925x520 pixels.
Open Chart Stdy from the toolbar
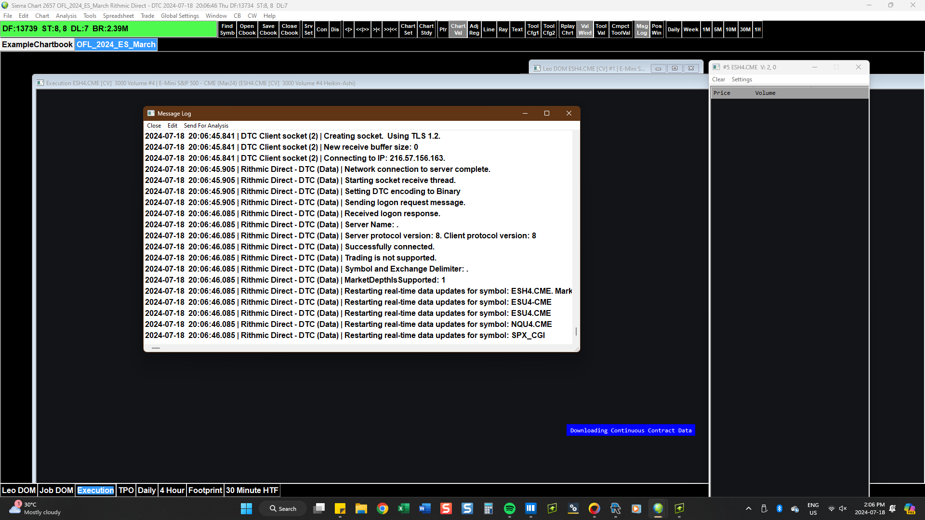click(x=426, y=29)
